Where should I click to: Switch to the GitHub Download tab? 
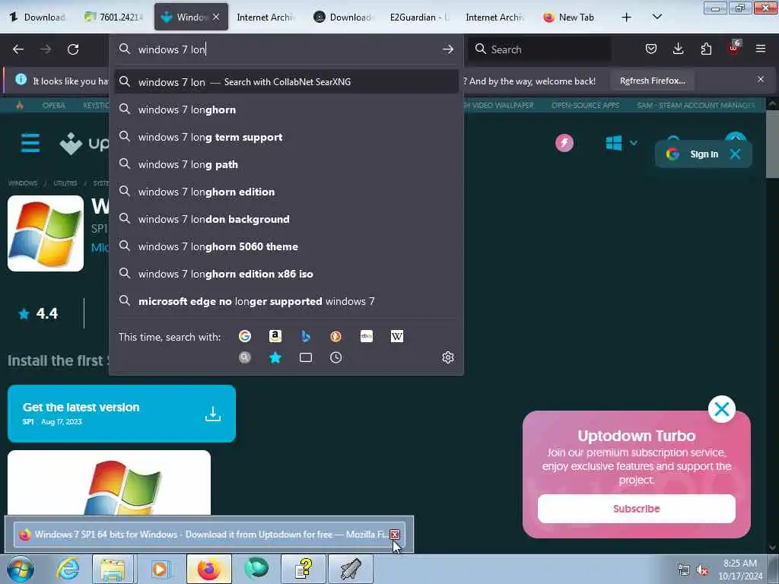pos(343,17)
